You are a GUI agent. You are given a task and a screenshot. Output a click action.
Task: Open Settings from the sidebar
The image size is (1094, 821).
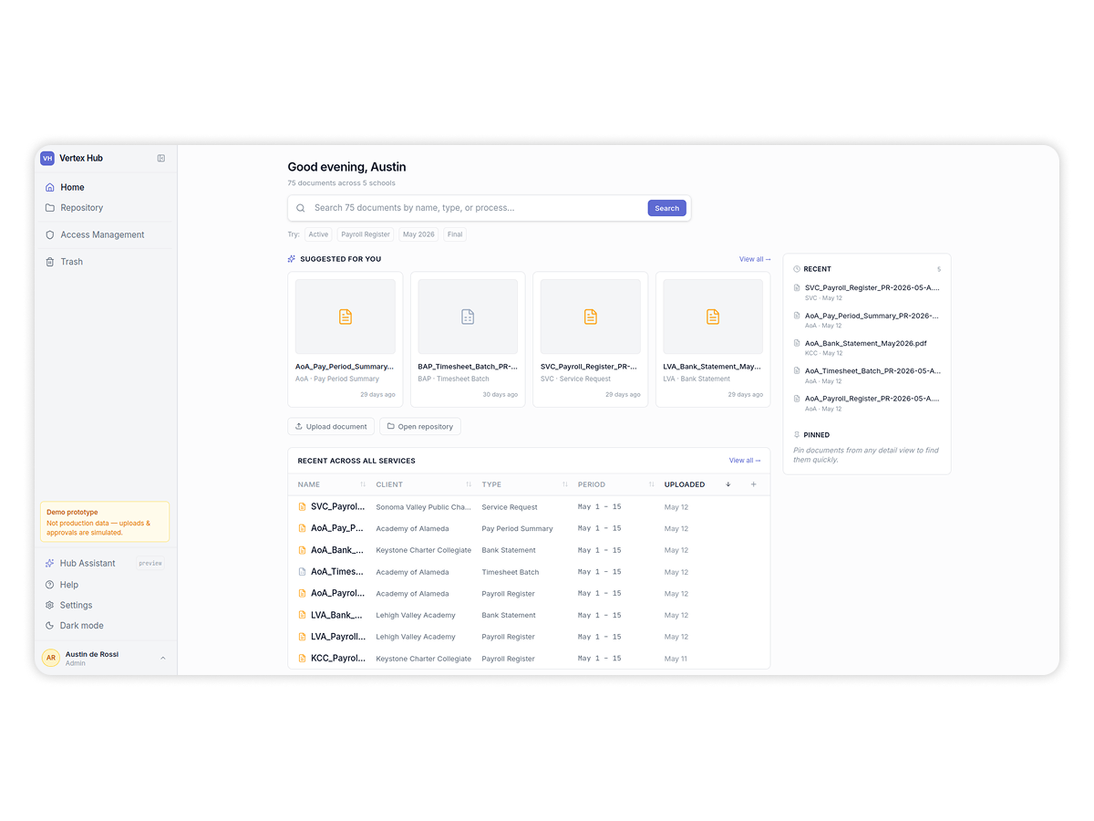(x=106, y=605)
